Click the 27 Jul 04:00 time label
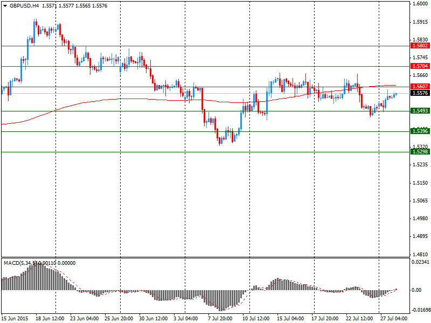 tap(394, 319)
